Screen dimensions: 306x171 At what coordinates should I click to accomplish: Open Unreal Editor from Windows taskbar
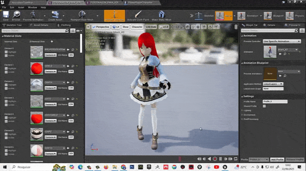(225, 167)
